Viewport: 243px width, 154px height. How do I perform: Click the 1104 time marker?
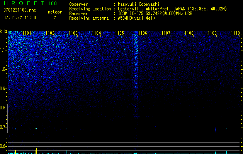97,33
